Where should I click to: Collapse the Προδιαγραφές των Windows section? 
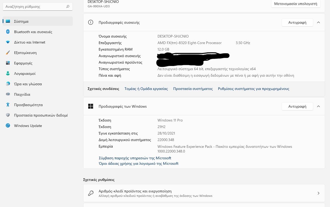point(318,106)
